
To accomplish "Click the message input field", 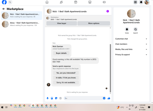I will [84, 98].
